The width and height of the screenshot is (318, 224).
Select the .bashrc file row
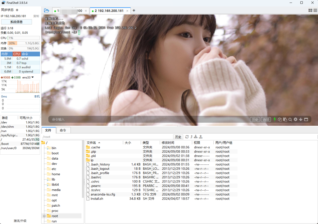[x=161, y=177]
